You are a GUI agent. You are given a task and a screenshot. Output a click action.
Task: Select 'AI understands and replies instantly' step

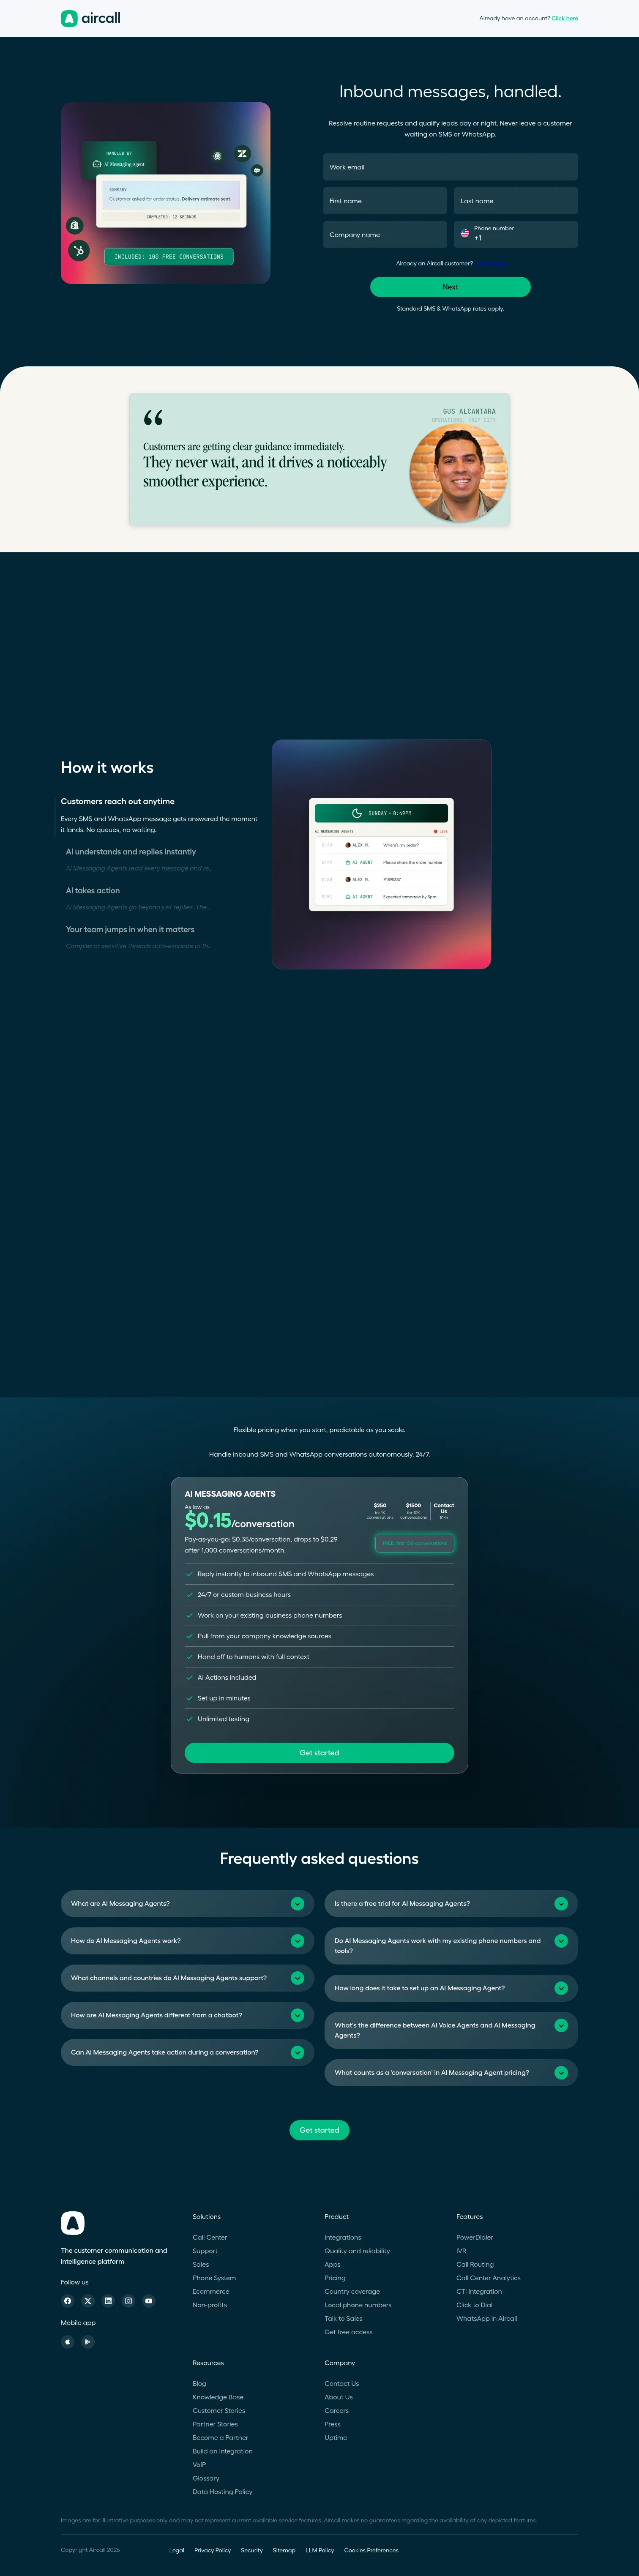pos(131,852)
